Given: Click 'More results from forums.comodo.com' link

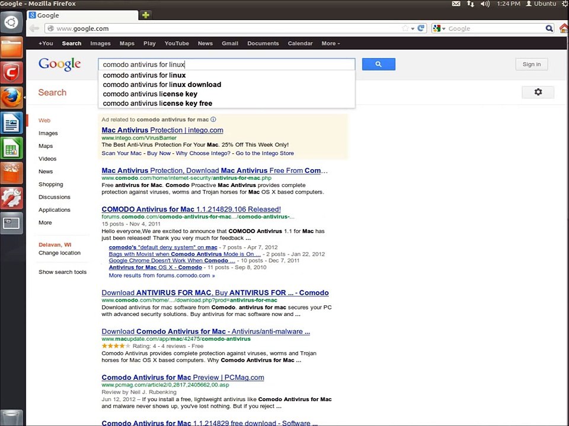Looking at the screenshot, I should [x=162, y=275].
